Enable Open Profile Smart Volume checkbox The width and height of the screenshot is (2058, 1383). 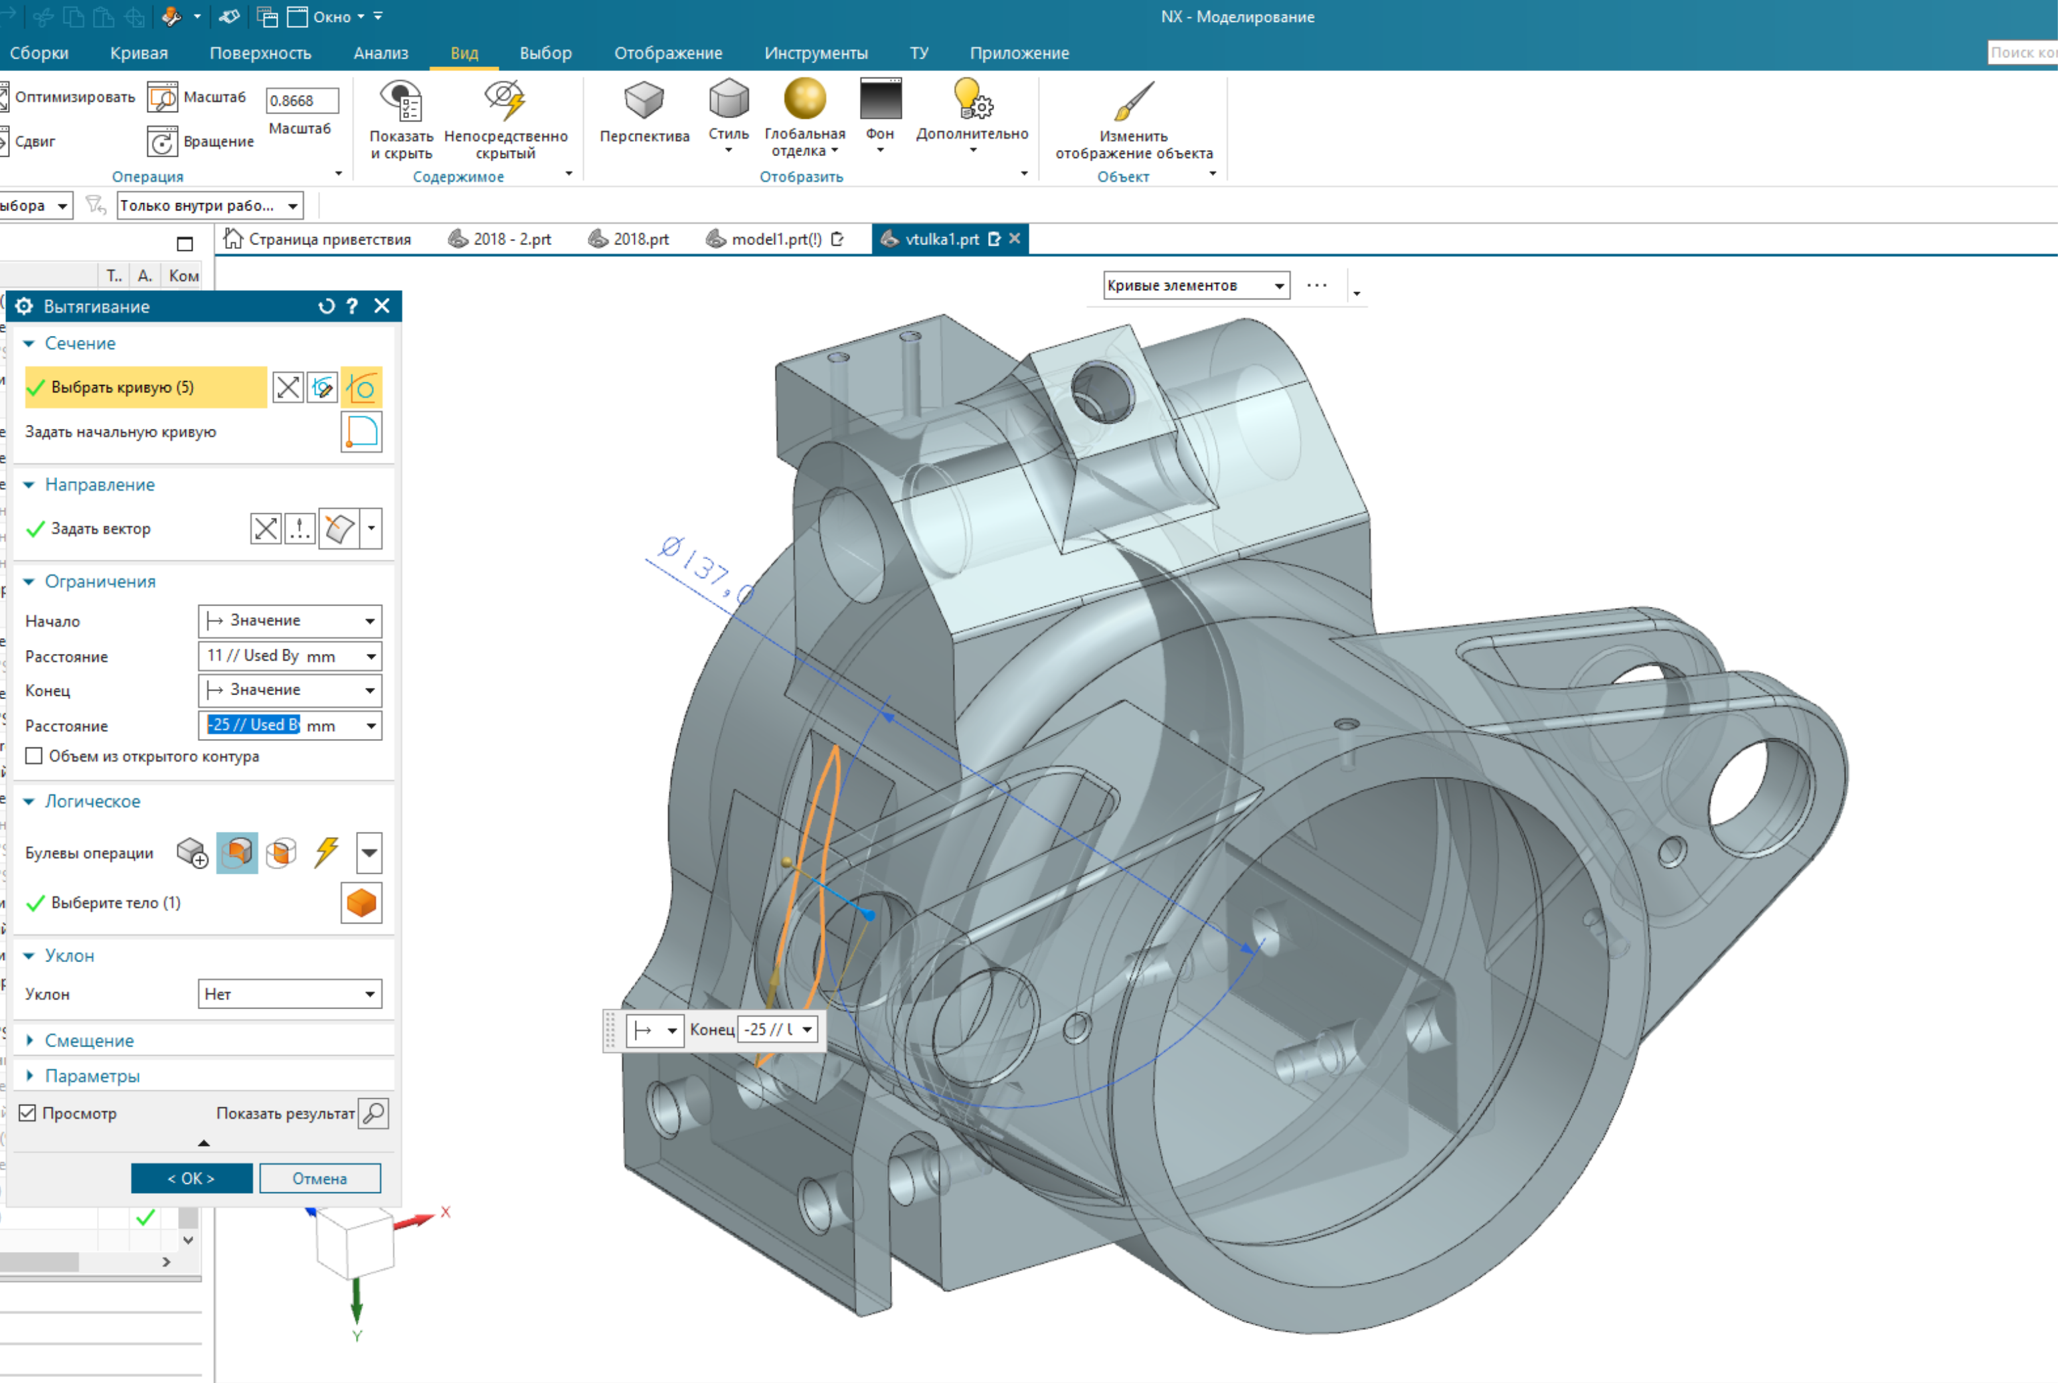(35, 756)
